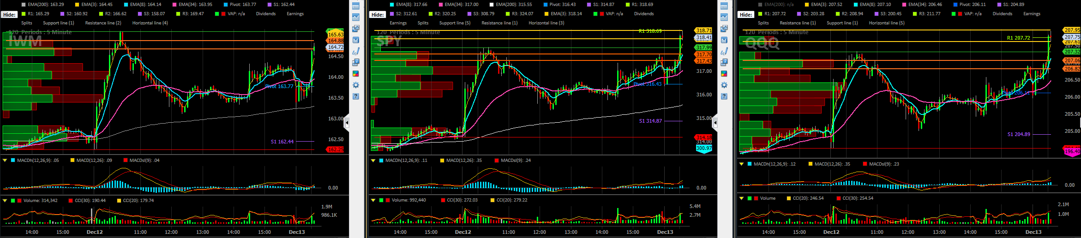The width and height of the screenshot is (1081, 238).
Task: Open settings gear in SPY chart sidebar
Action: pyautogui.click(x=724, y=85)
